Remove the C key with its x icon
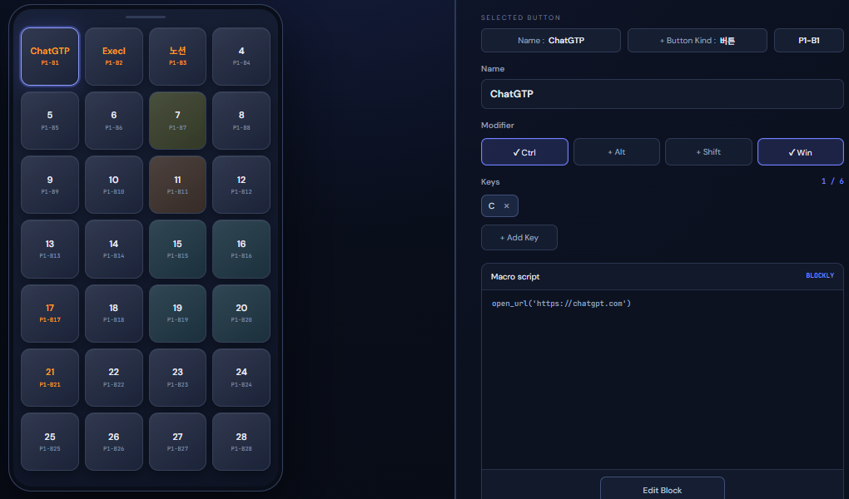This screenshot has height=499, width=849. point(506,206)
